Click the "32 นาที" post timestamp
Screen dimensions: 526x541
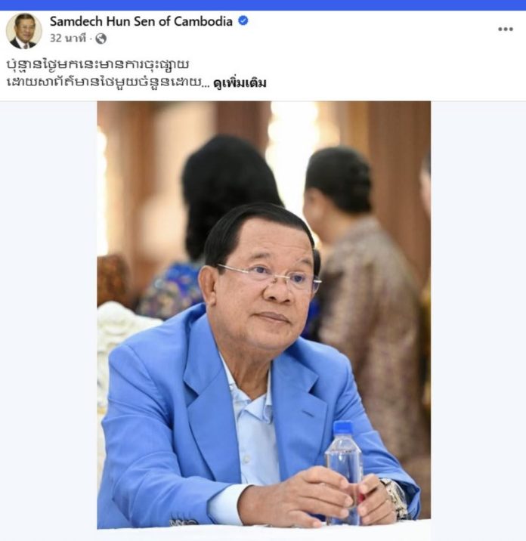coord(68,38)
